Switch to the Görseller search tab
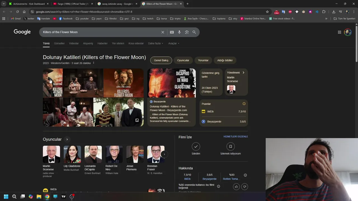Screen dimensions: 358x201 tap(59, 44)
